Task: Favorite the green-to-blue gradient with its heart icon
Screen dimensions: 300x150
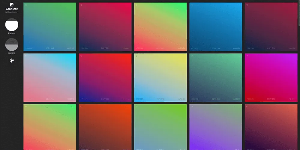Action: 26,5
